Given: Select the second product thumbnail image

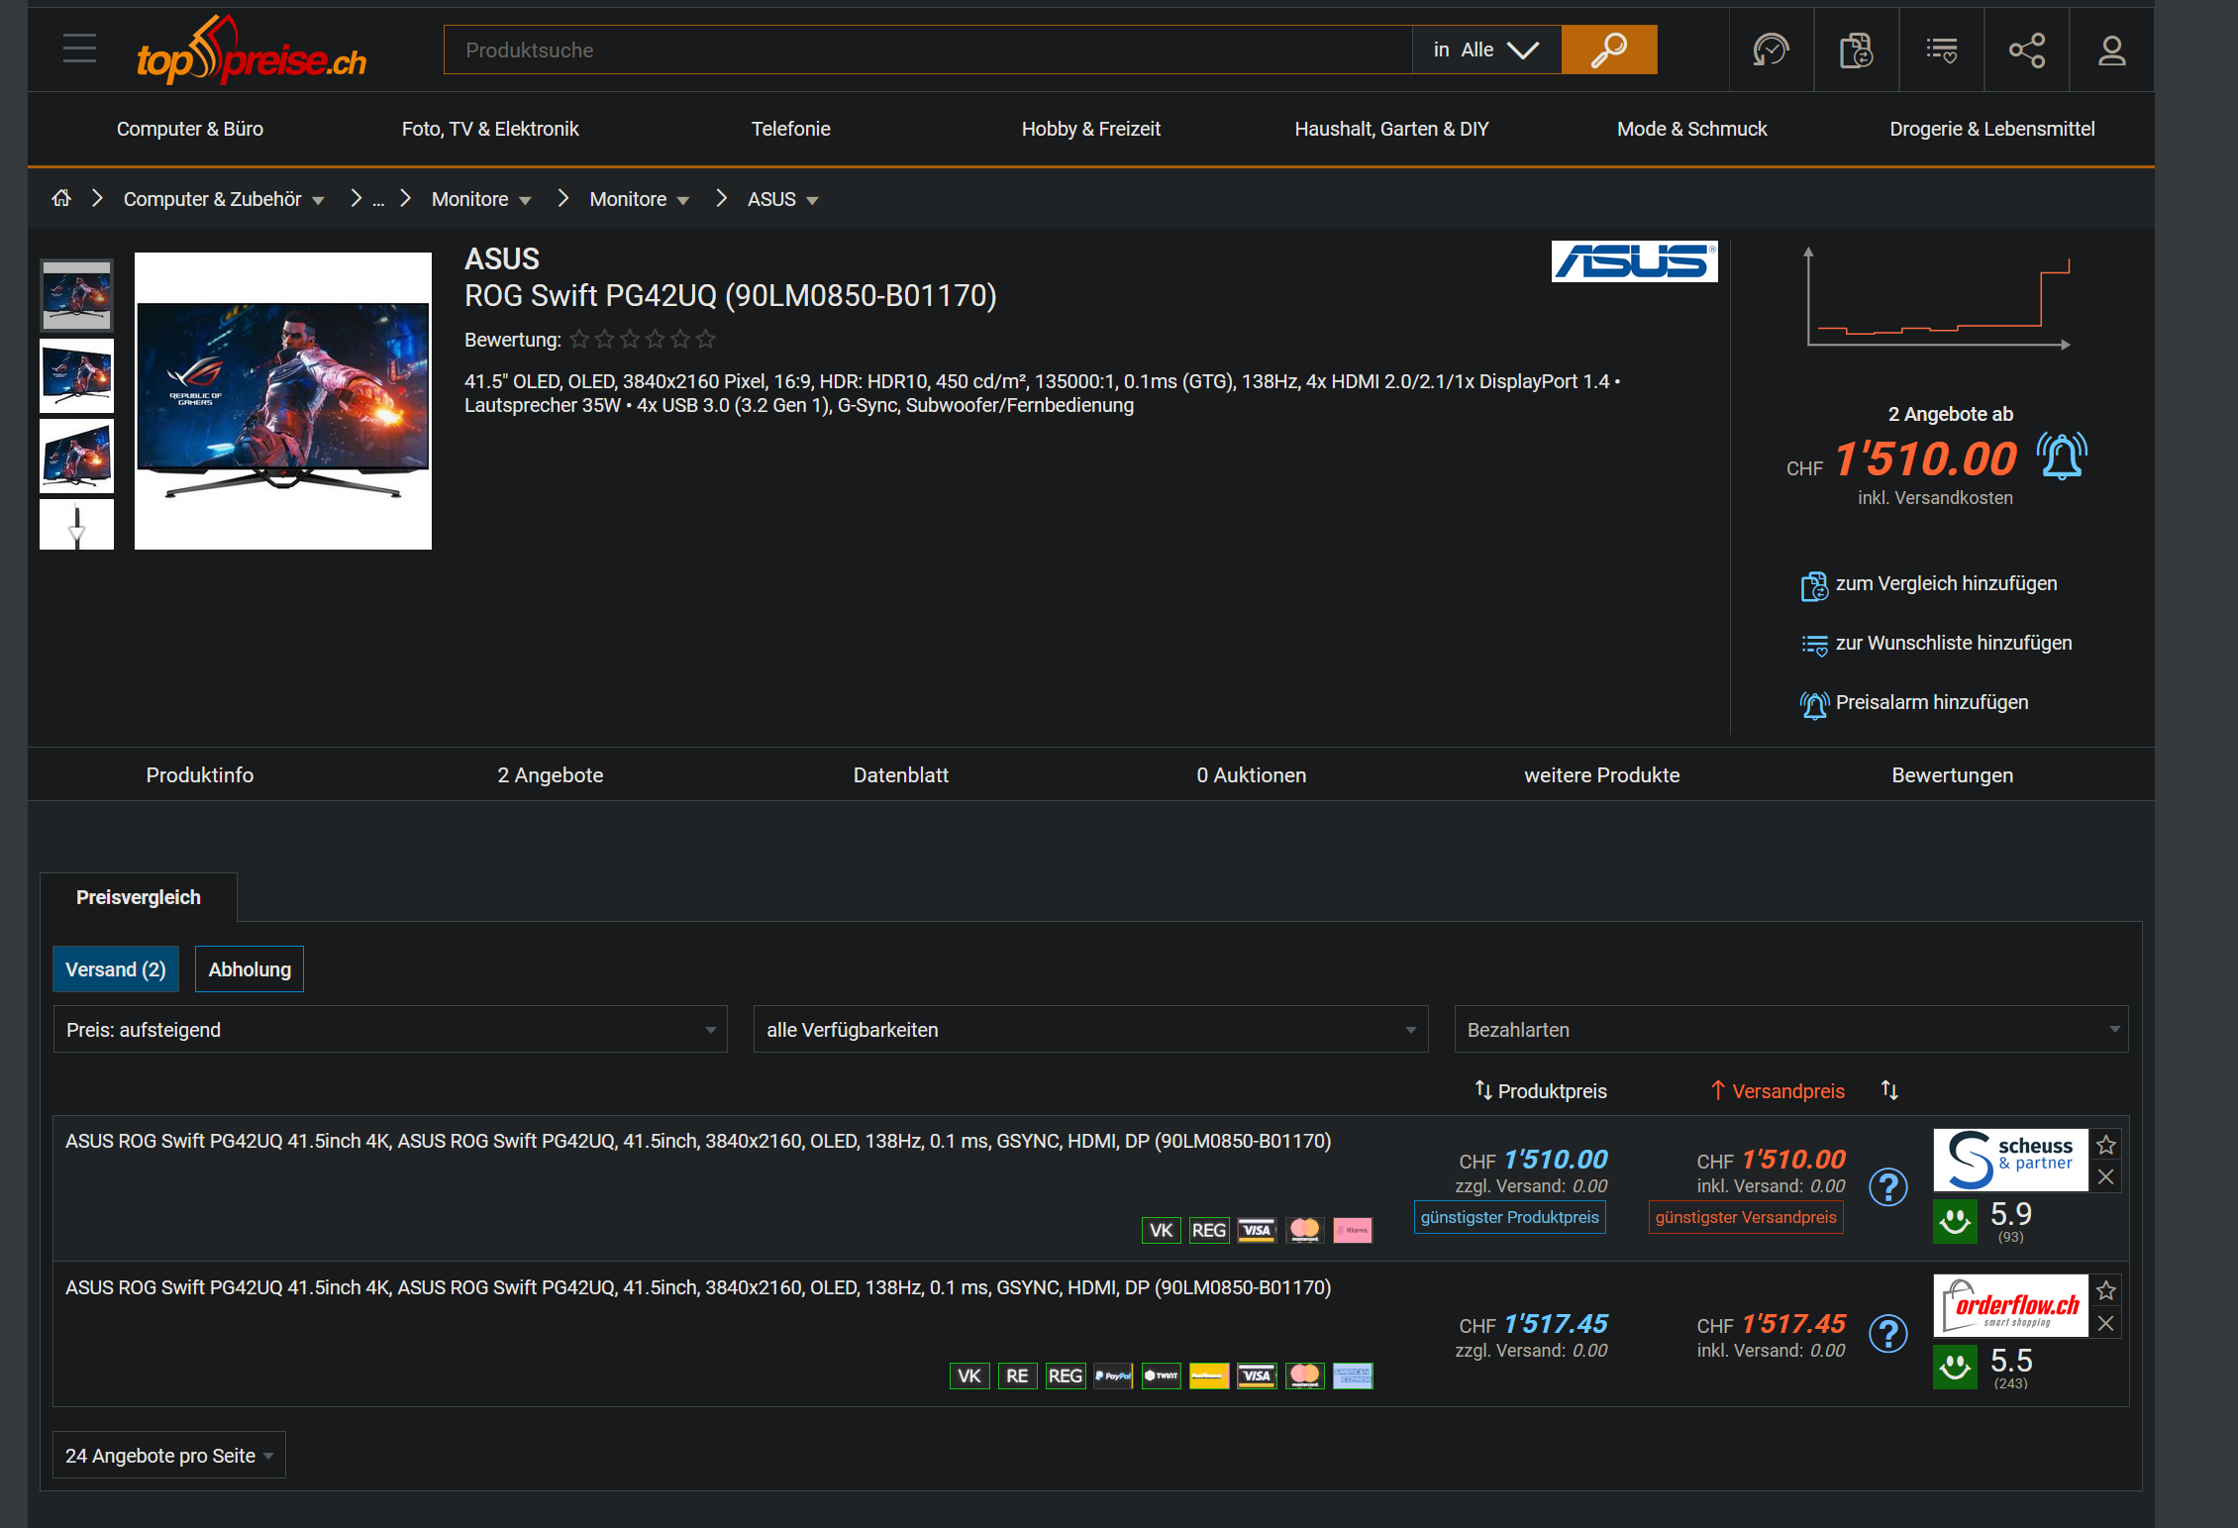Looking at the screenshot, I should pos(76,375).
